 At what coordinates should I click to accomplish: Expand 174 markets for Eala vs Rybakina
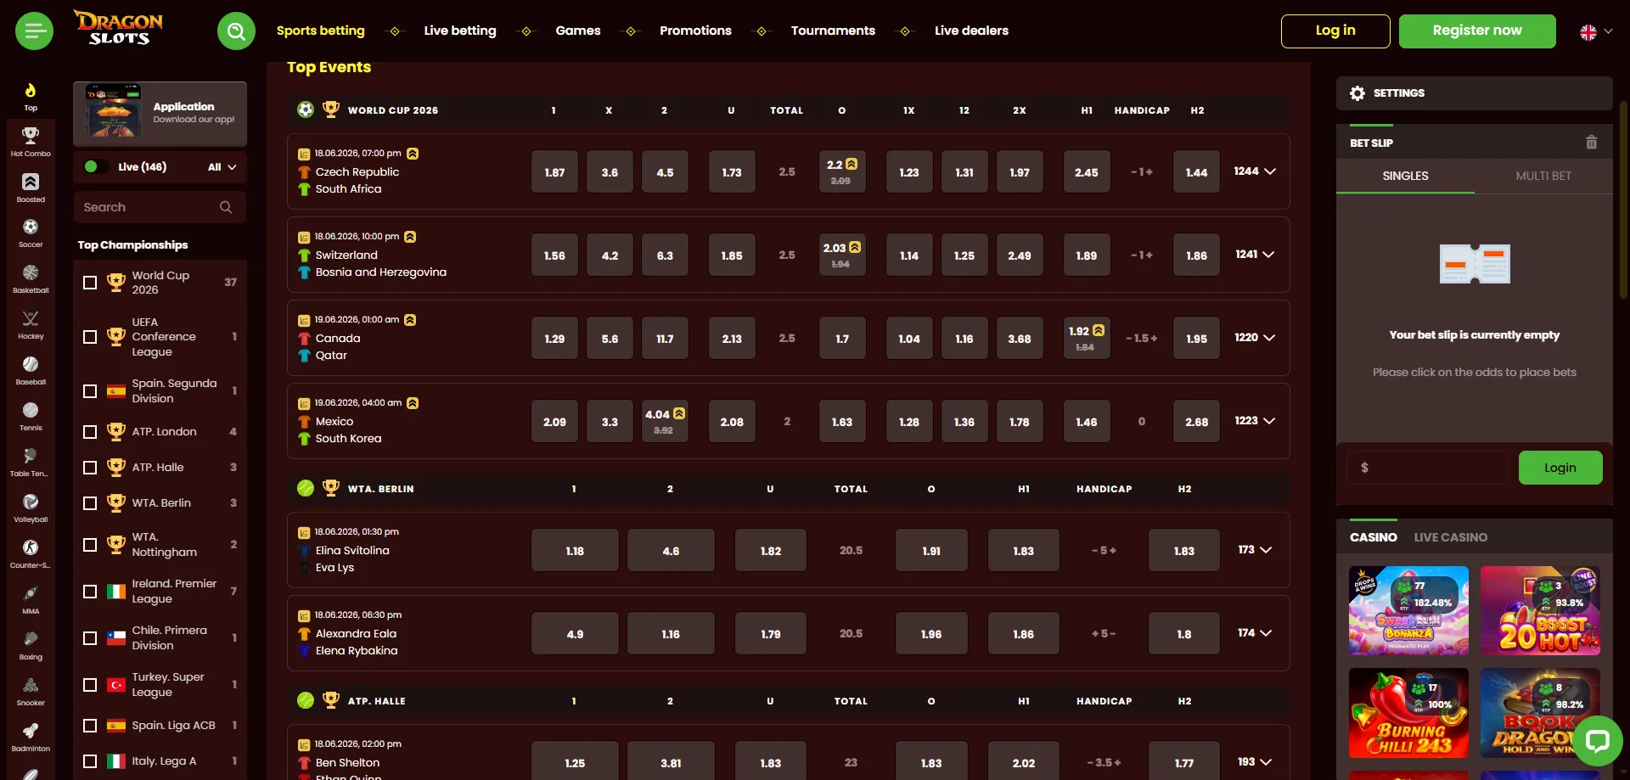point(1255,633)
